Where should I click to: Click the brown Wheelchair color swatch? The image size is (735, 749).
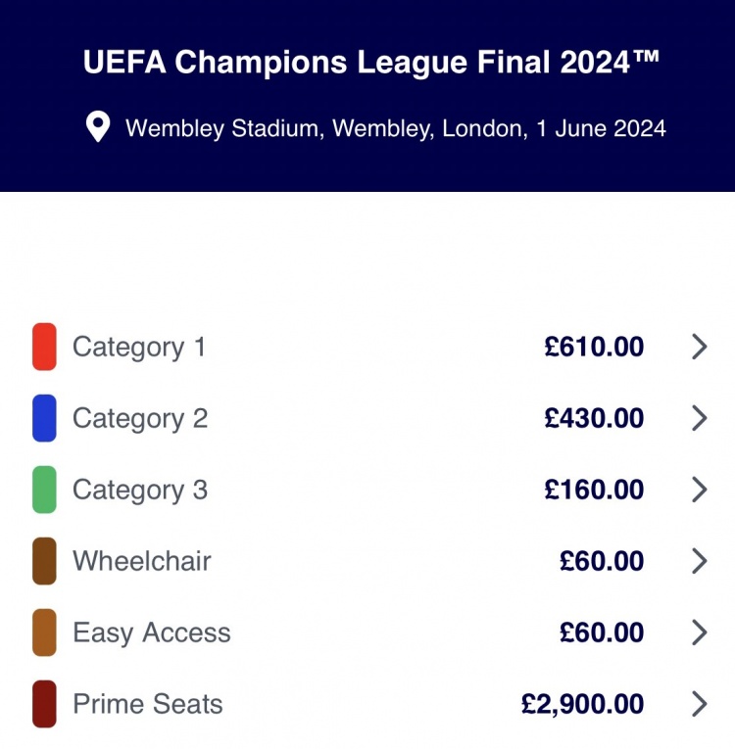coord(44,561)
